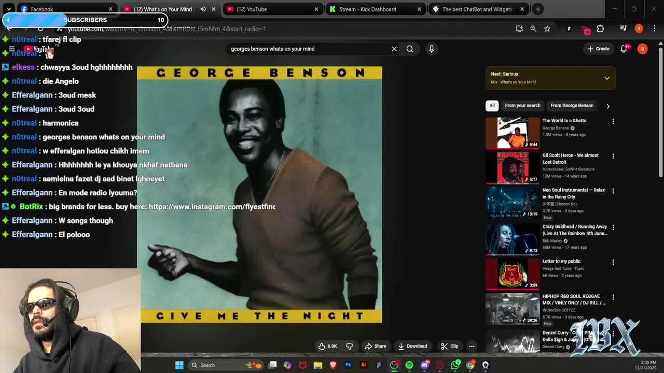Open the Windows Start menu
Image resolution: width=664 pixels, height=373 pixels.
coord(179,365)
